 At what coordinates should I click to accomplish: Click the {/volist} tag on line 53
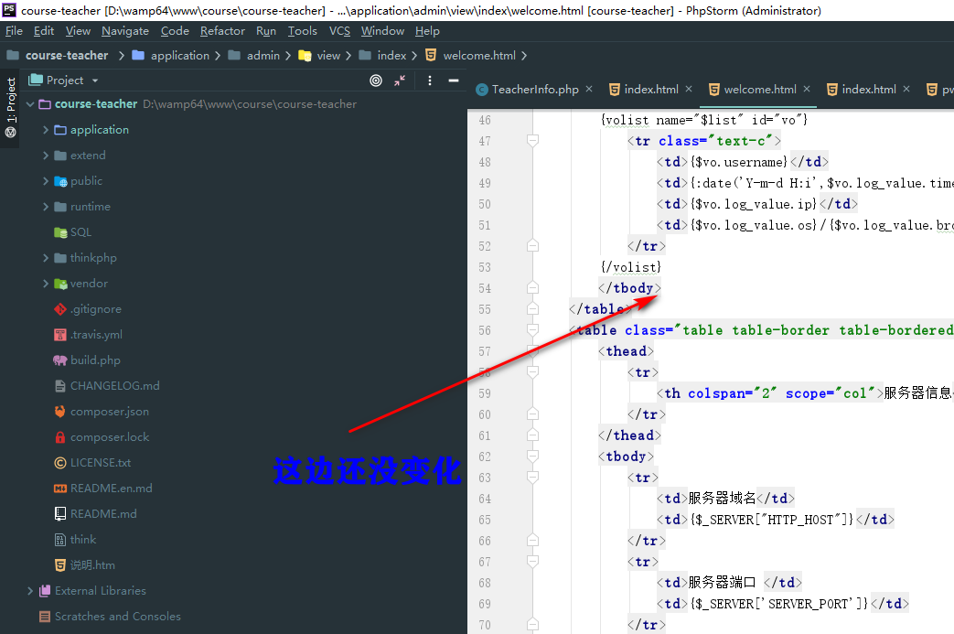631,267
